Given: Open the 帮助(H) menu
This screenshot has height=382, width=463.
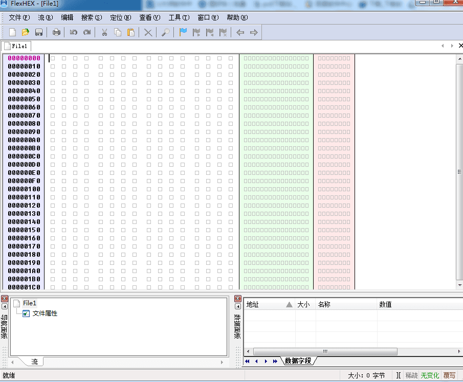Looking at the screenshot, I should tap(237, 18).
